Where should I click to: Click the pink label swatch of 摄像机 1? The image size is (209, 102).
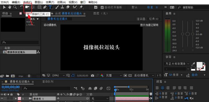(19, 99)
